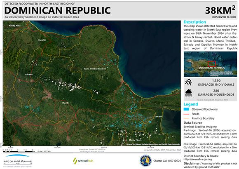The image size is (239, 169).
Task: Click the displaced individuals running people icon
Action: coord(188,82)
